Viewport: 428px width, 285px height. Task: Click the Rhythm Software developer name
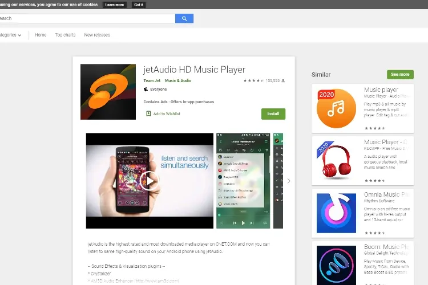point(379,201)
